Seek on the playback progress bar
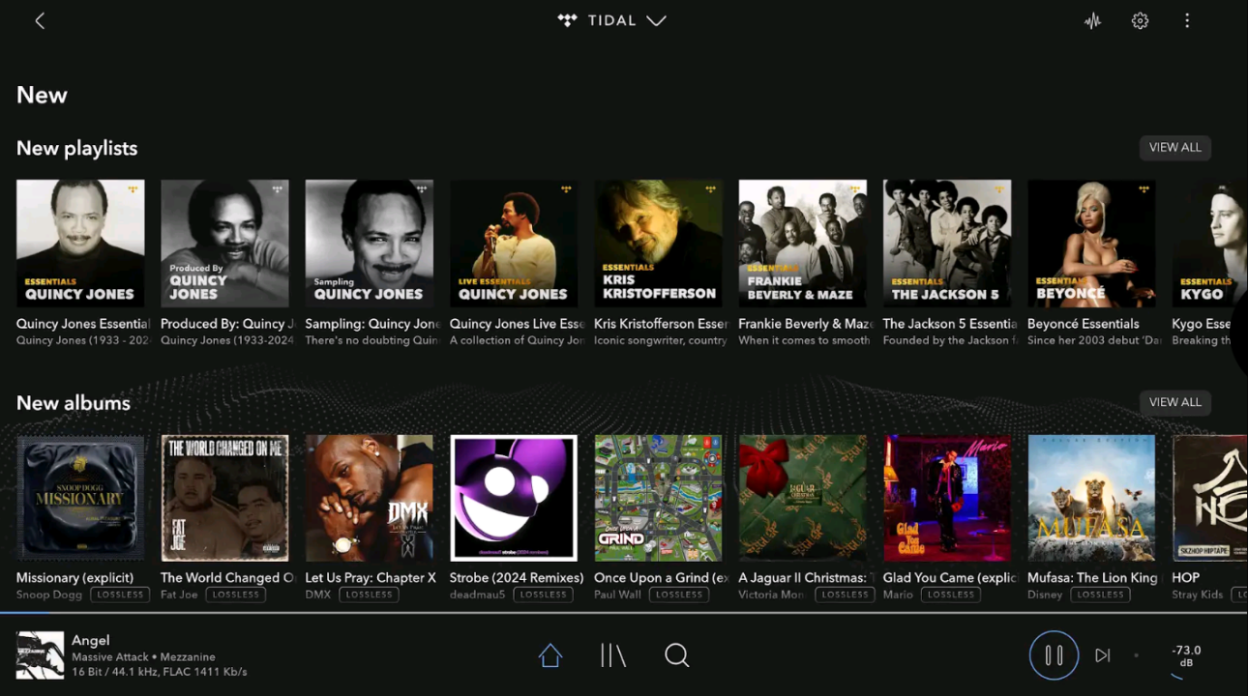This screenshot has width=1248, height=696. coord(624,613)
